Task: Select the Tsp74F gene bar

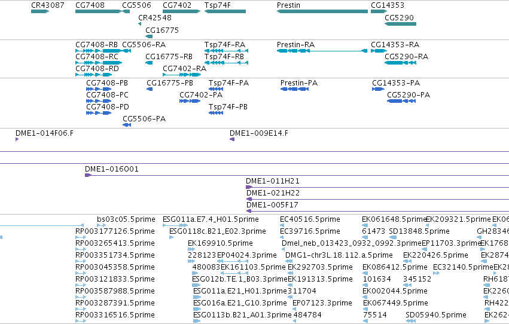Action: pyautogui.click(x=225, y=11)
